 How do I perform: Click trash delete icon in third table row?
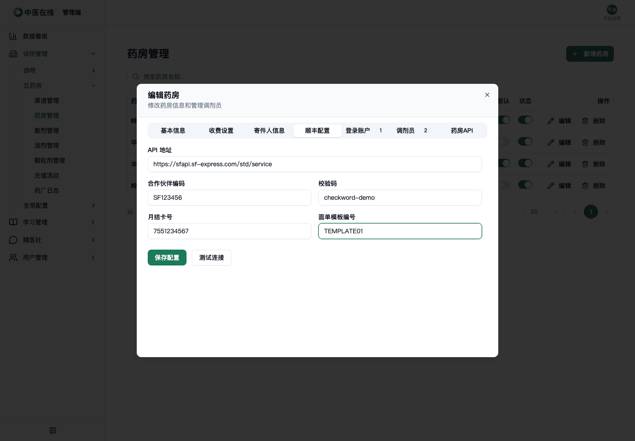click(585, 164)
